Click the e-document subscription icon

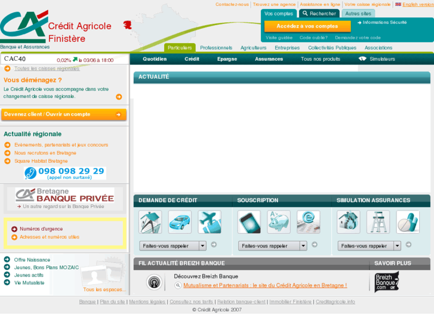(x=309, y=222)
